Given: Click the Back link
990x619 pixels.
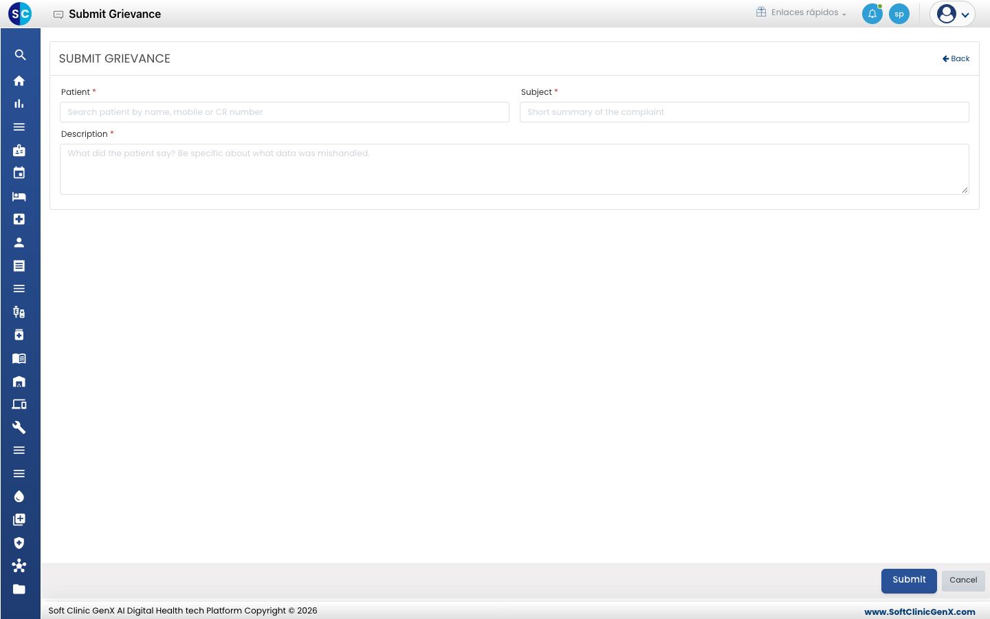Looking at the screenshot, I should pyautogui.click(x=956, y=58).
